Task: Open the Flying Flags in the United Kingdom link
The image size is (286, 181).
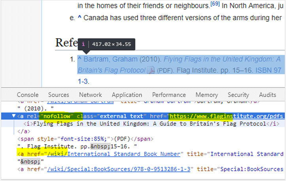Action: 222,59
